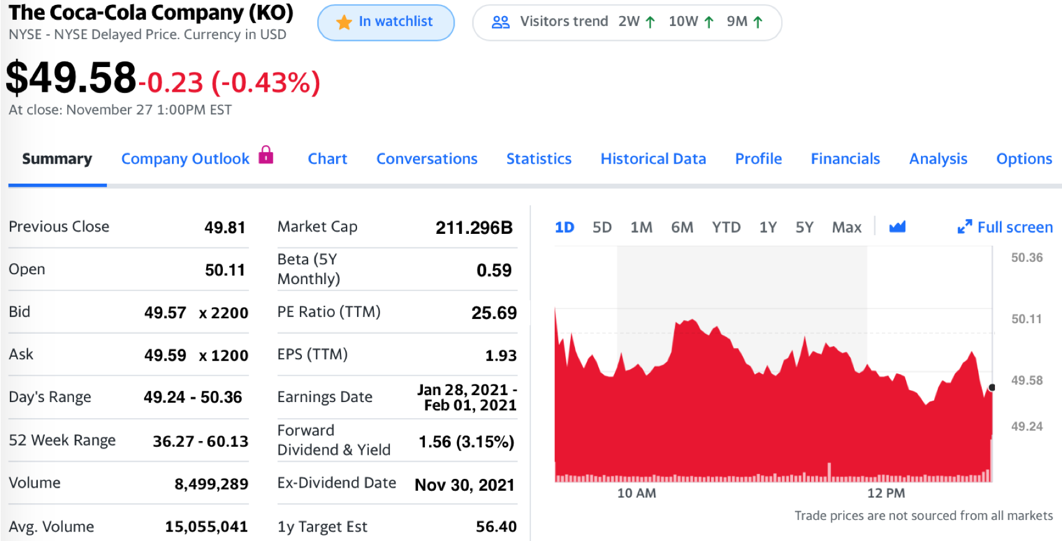Click the 52 Week Range value 36.27 - 60.13
The image size is (1062, 541).
pyautogui.click(x=201, y=441)
